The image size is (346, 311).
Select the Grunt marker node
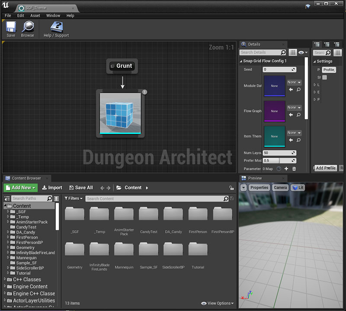(x=122, y=66)
